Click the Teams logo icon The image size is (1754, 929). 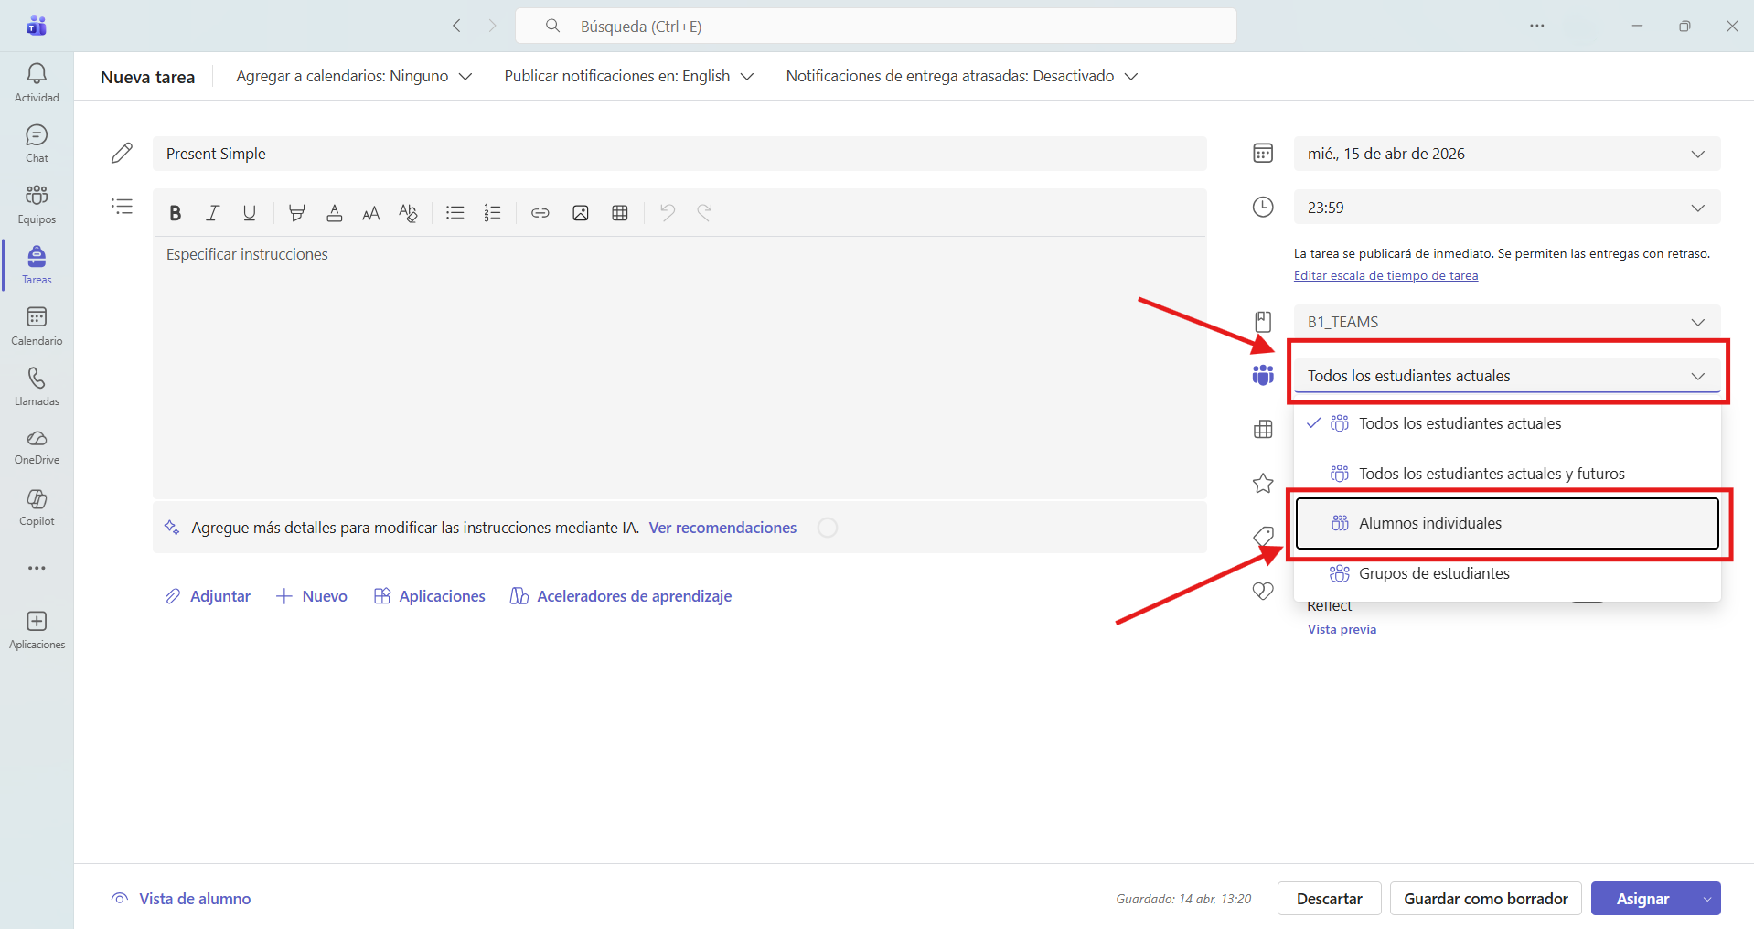37,26
